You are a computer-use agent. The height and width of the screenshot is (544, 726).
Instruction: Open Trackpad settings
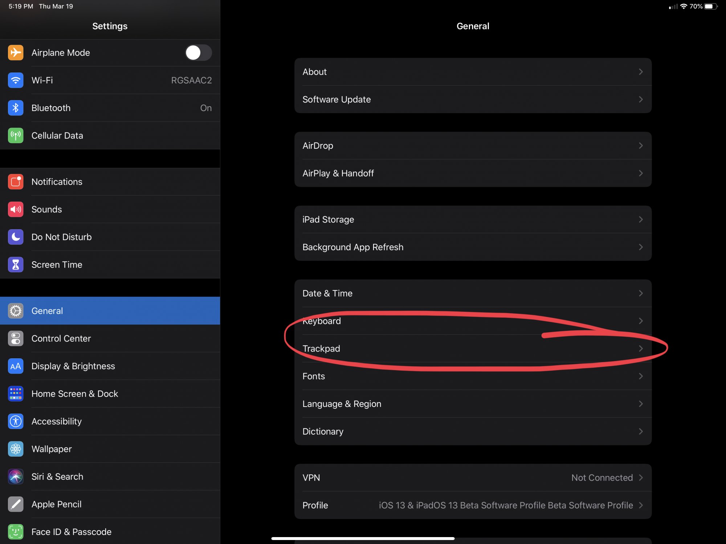(x=473, y=349)
